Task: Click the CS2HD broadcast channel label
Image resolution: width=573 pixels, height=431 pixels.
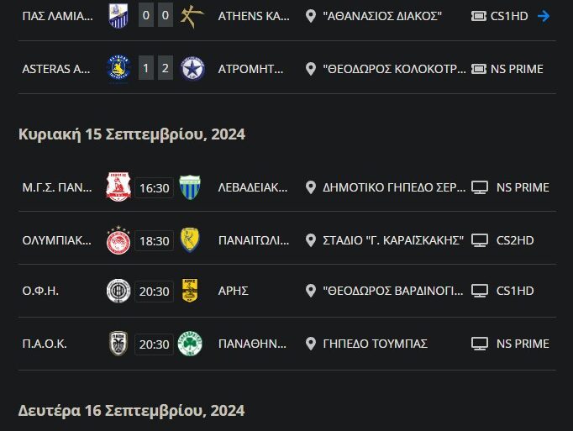Action: pyautogui.click(x=515, y=240)
